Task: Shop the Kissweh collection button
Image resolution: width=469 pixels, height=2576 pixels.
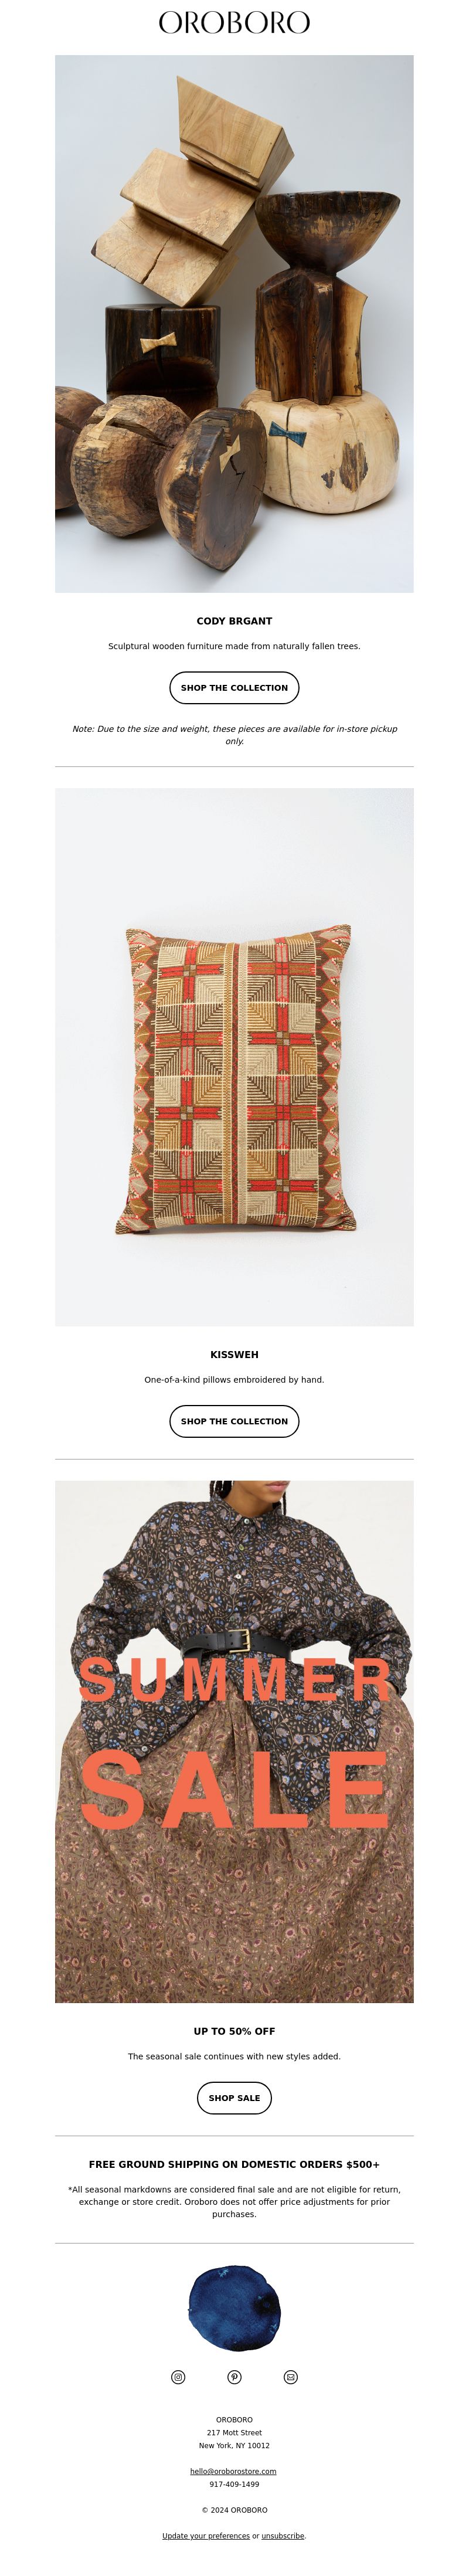Action: (234, 1421)
